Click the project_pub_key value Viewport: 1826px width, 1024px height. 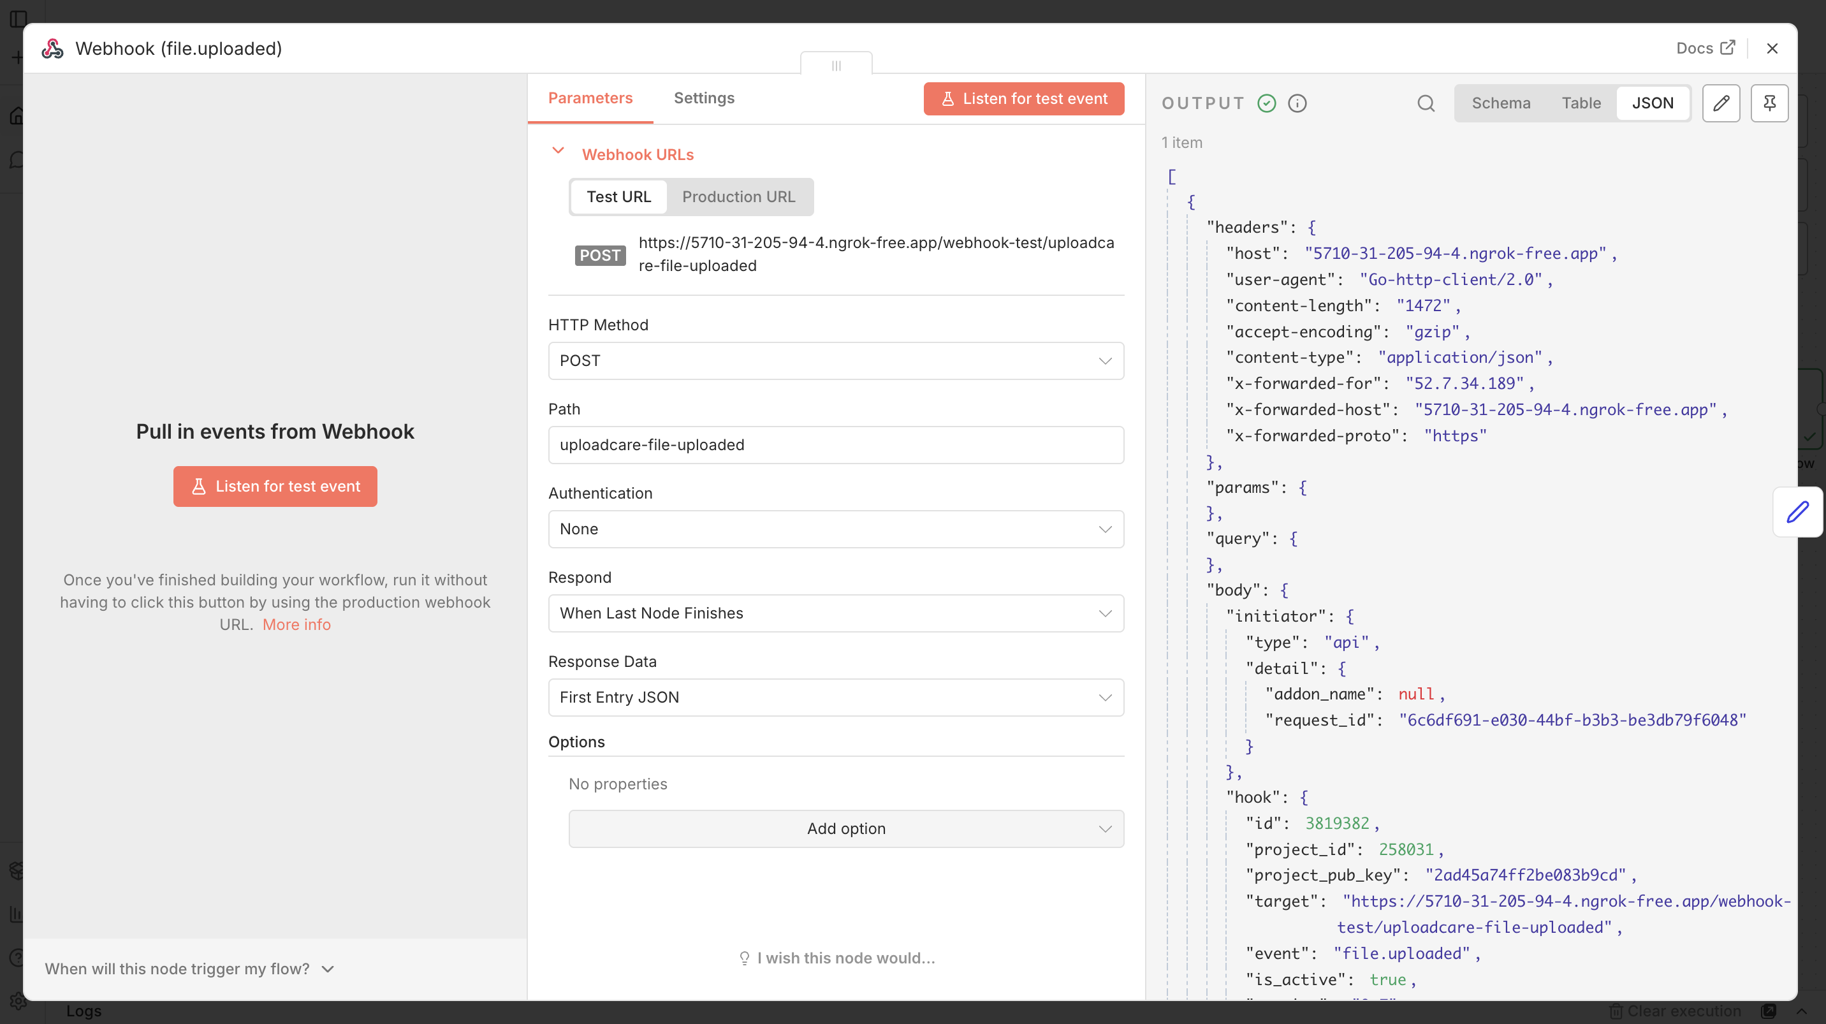point(1526,875)
